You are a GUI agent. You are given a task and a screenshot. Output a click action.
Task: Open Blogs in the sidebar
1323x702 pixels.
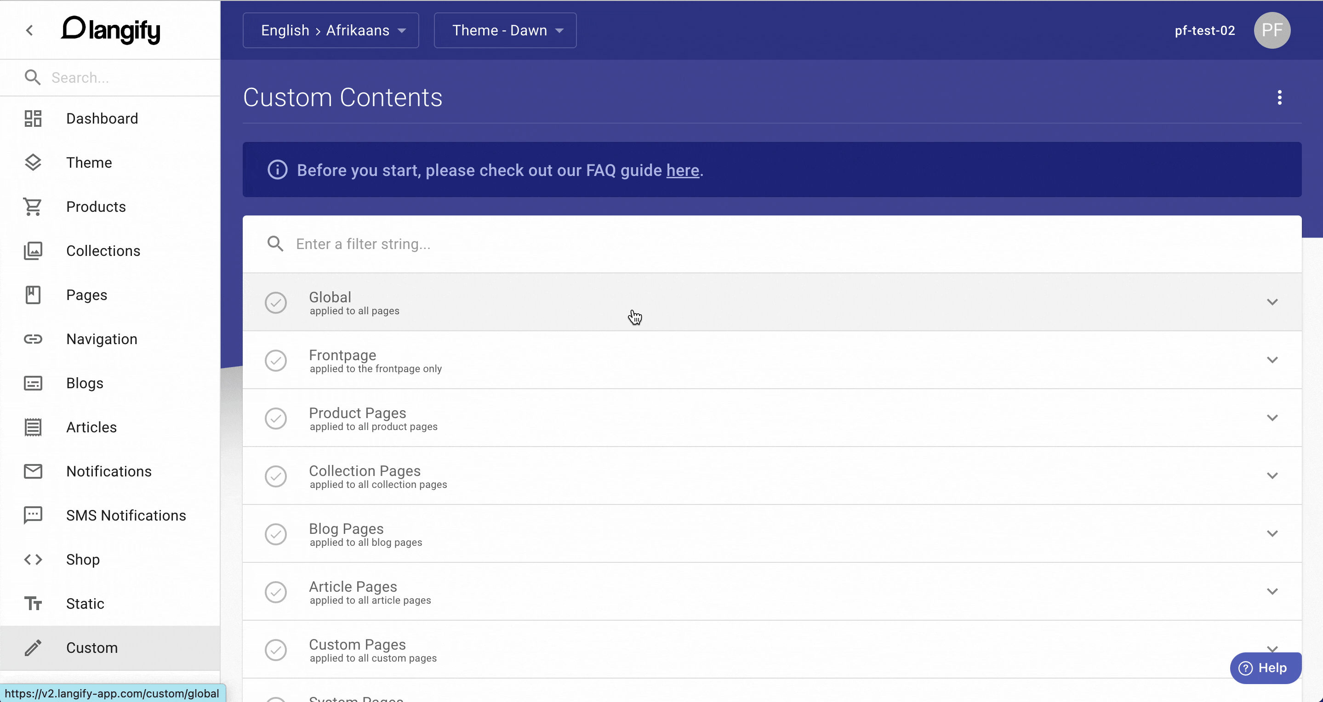point(110,383)
